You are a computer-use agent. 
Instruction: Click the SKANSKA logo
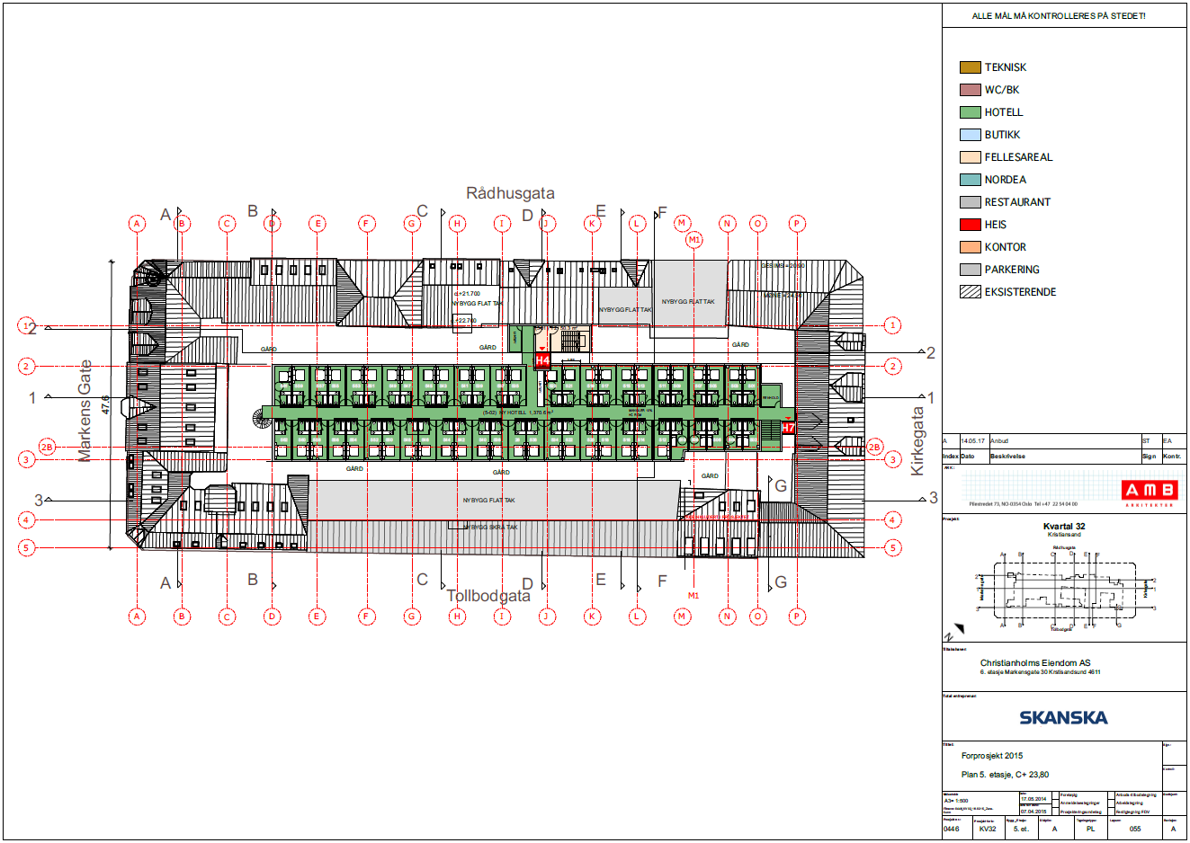1063,717
